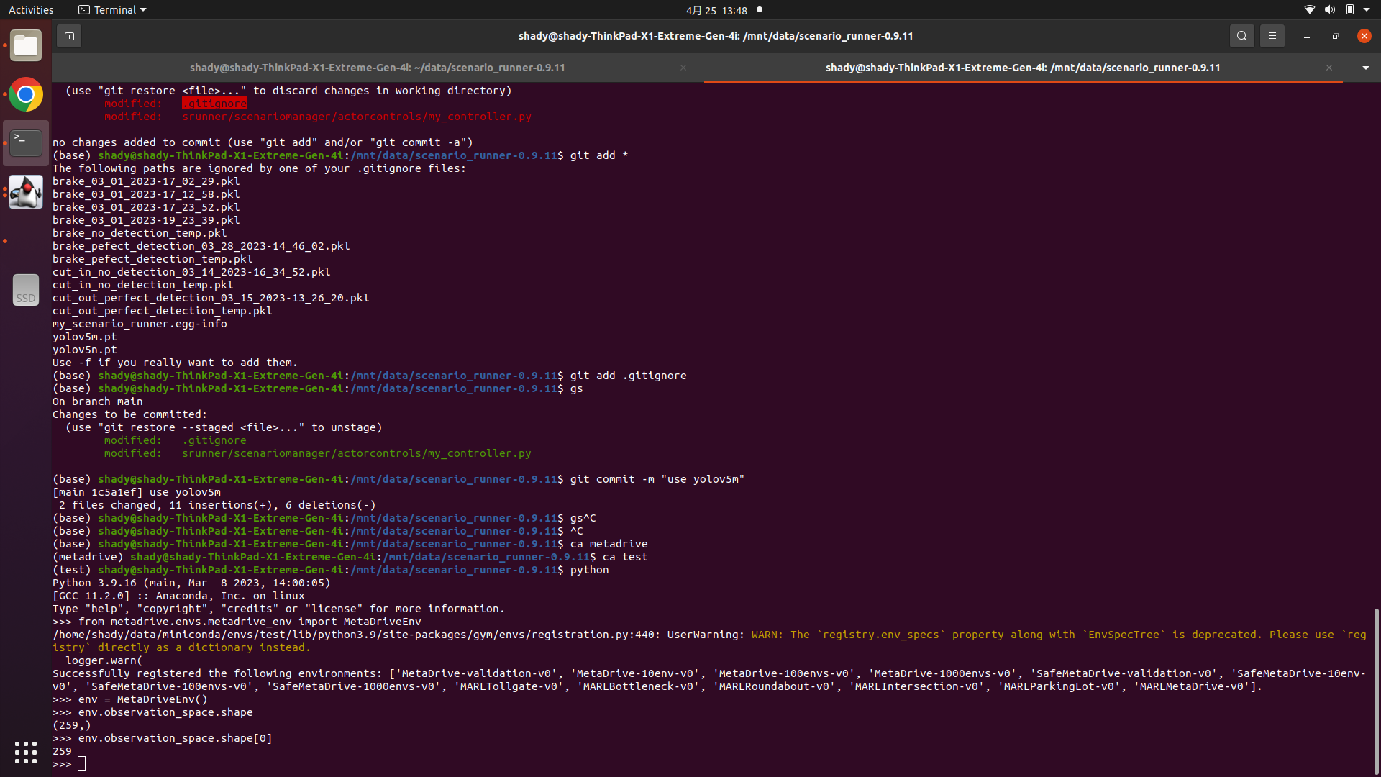Viewport: 1381px width, 777px height.
Task: Open the Files application from the dock
Action: [x=25, y=45]
